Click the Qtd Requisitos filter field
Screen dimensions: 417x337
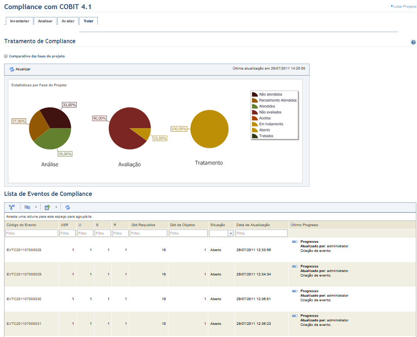(x=149, y=233)
